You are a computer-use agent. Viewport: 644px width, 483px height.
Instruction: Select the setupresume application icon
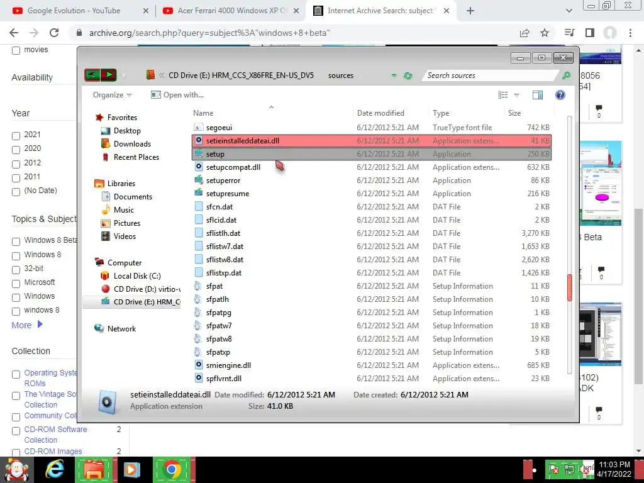coord(199,193)
